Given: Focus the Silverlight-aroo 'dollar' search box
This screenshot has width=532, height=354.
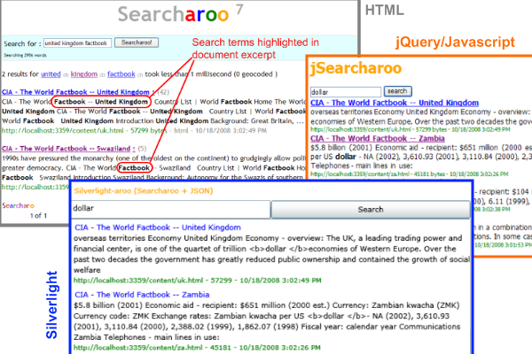Looking at the screenshot, I should click(x=171, y=209).
